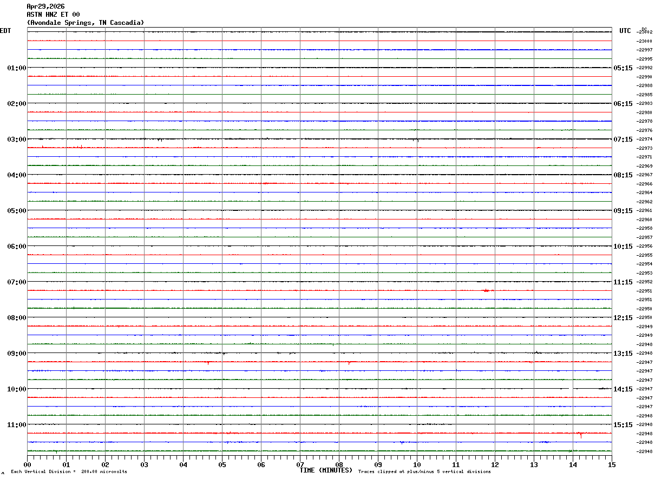Select the 06:00 EDT row label
655x479 pixels.
[16, 247]
